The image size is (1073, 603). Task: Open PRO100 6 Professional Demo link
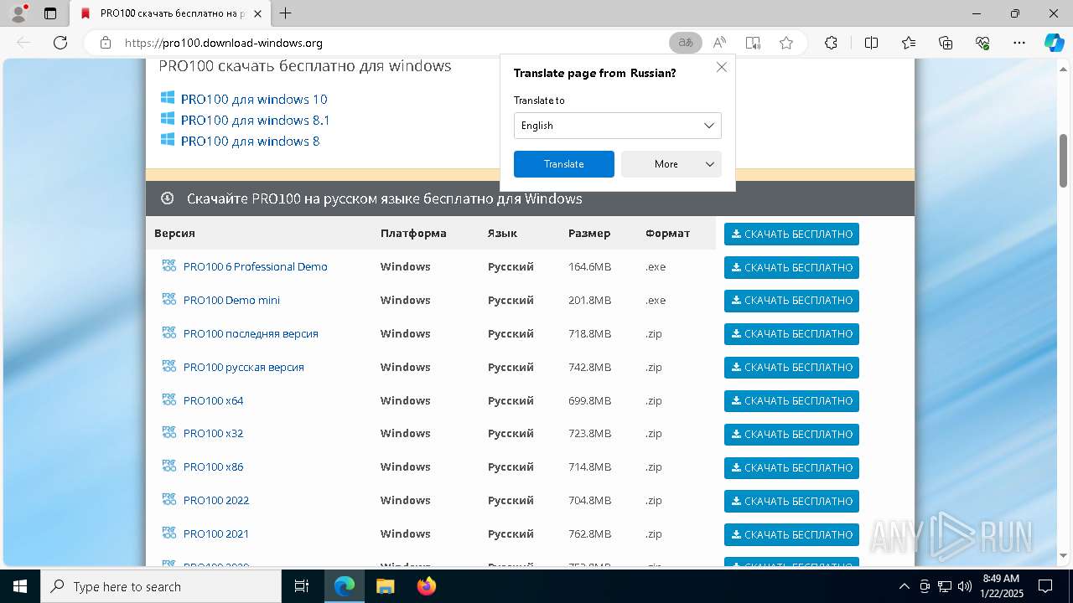point(255,266)
